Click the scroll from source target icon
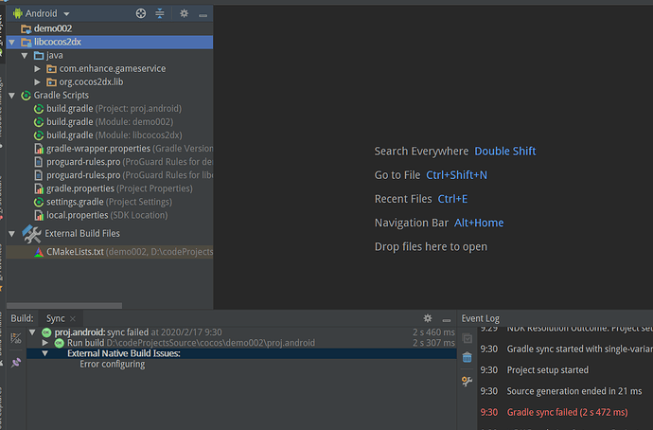 (141, 14)
